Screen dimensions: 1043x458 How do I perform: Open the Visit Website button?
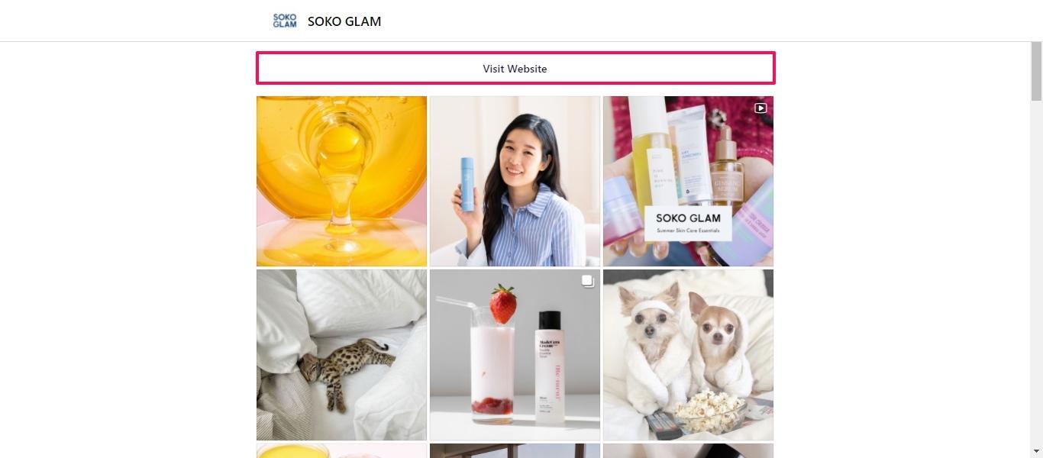pos(515,68)
